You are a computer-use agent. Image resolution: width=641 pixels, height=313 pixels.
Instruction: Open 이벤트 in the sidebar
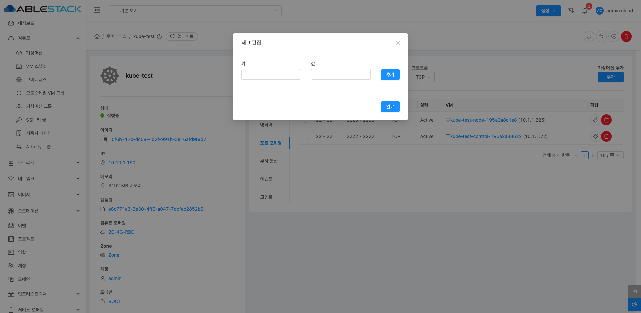coord(24,226)
